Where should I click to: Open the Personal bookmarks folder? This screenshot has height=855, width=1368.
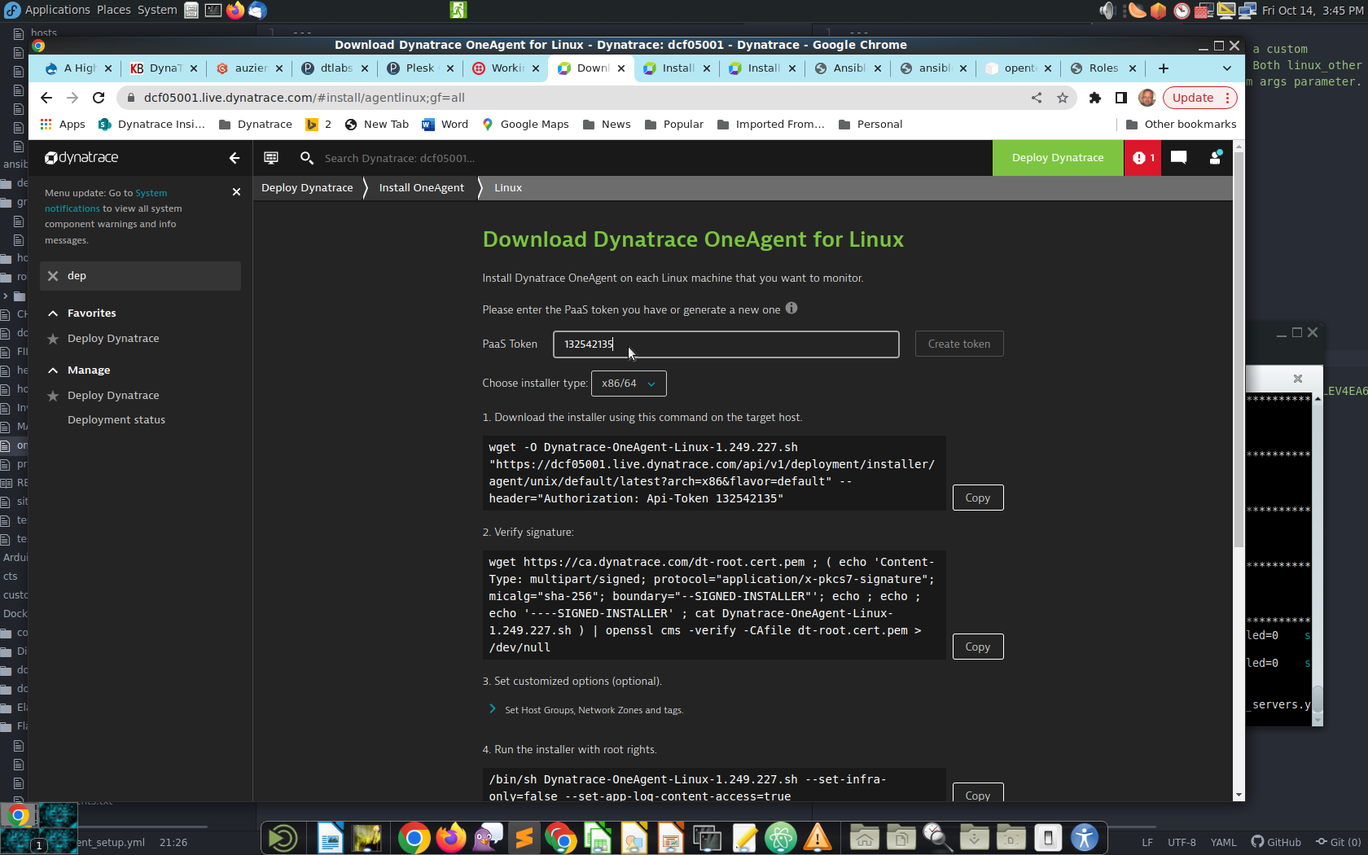point(870,125)
